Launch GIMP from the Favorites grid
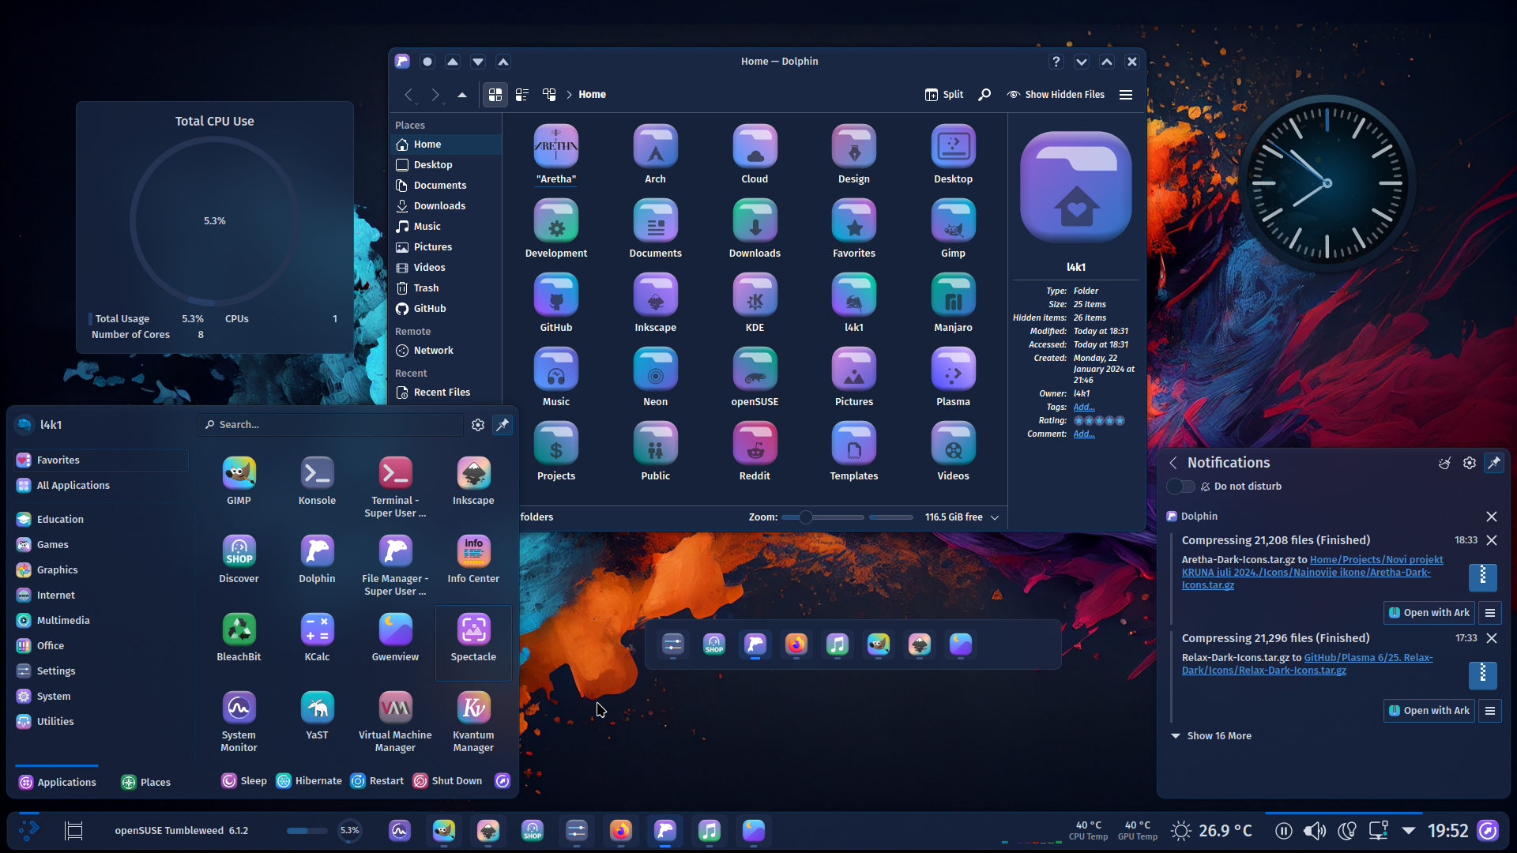 coord(239,480)
